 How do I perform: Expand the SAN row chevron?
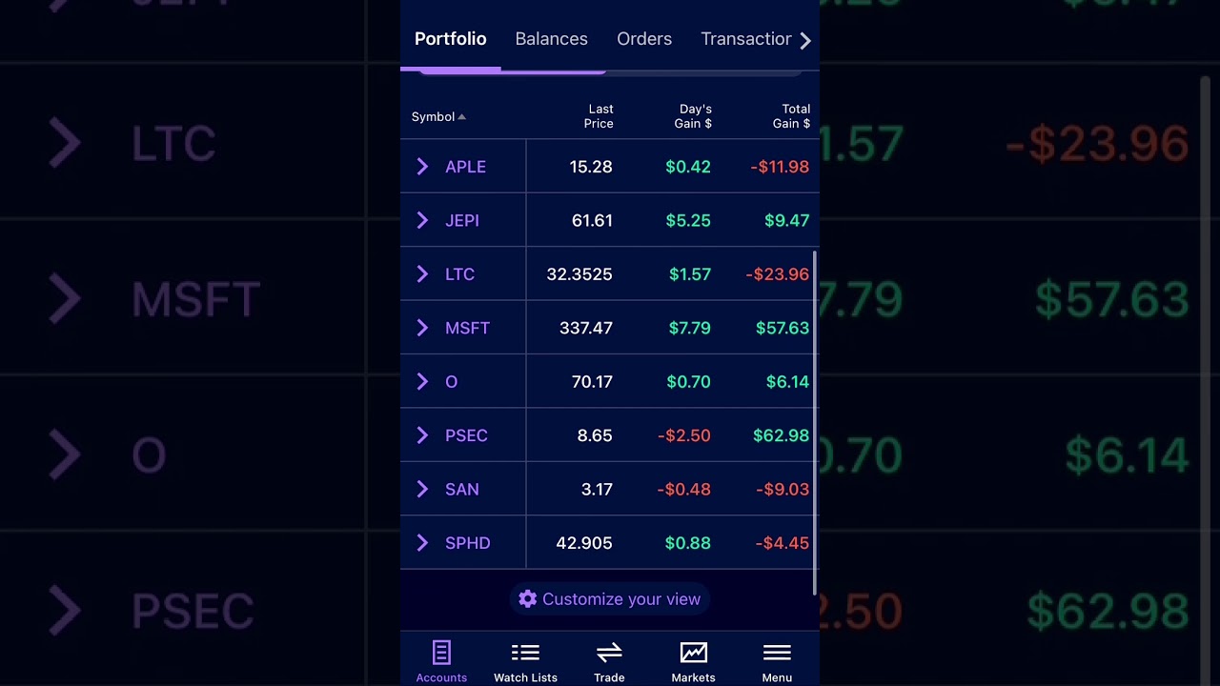click(422, 490)
